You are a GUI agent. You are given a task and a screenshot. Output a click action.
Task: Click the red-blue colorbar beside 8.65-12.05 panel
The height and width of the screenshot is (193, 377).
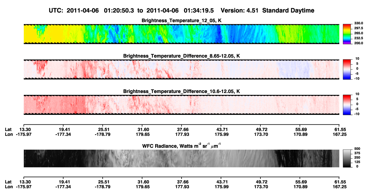346,69
